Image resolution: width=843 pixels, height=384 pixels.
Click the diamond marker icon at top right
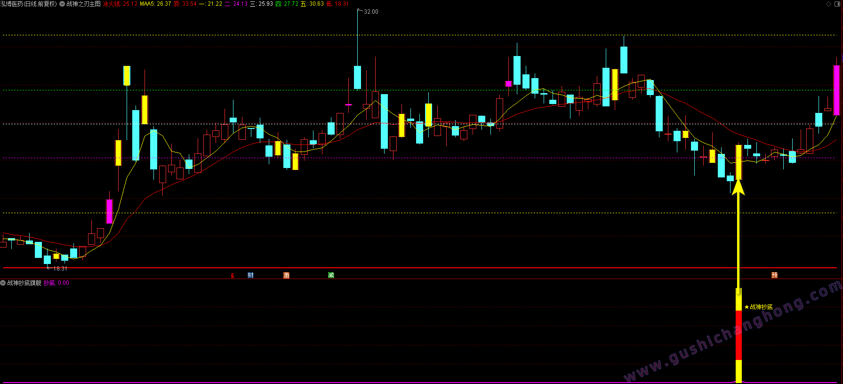click(x=828, y=4)
